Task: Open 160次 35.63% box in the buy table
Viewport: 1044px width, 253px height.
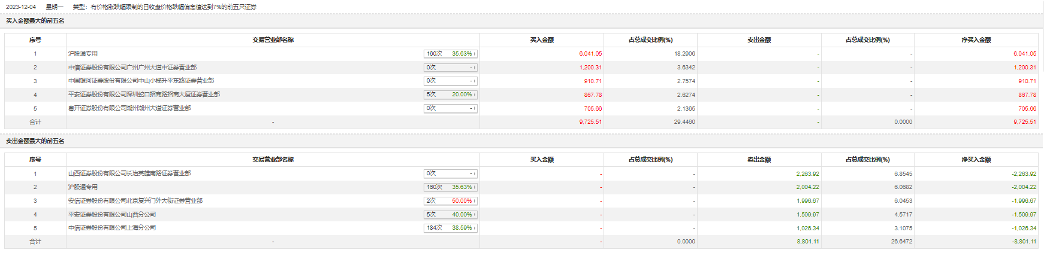Action: pyautogui.click(x=450, y=54)
